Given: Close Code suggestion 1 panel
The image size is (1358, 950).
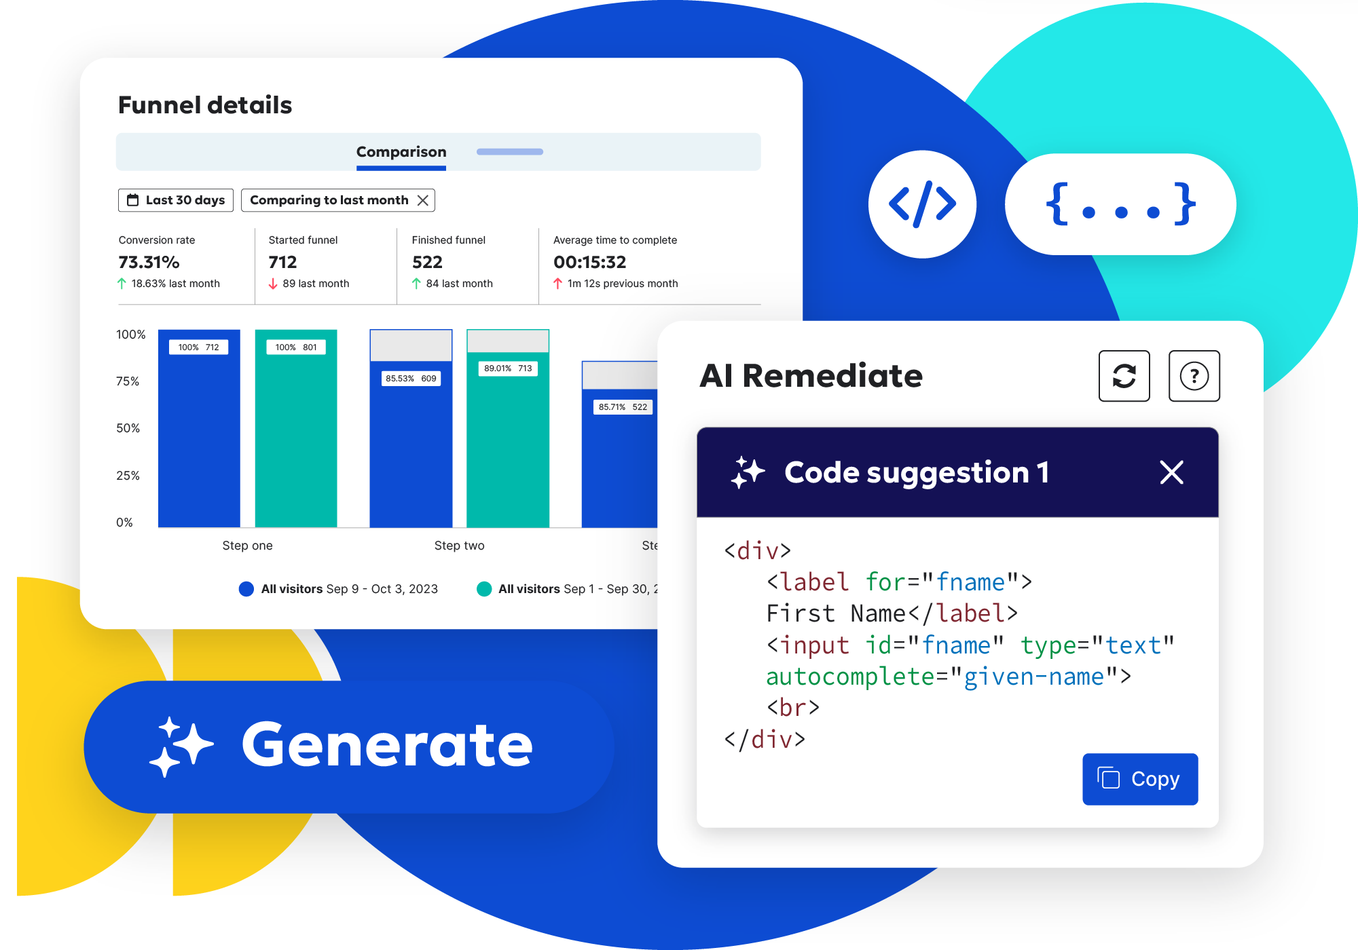Looking at the screenshot, I should click(x=1171, y=472).
